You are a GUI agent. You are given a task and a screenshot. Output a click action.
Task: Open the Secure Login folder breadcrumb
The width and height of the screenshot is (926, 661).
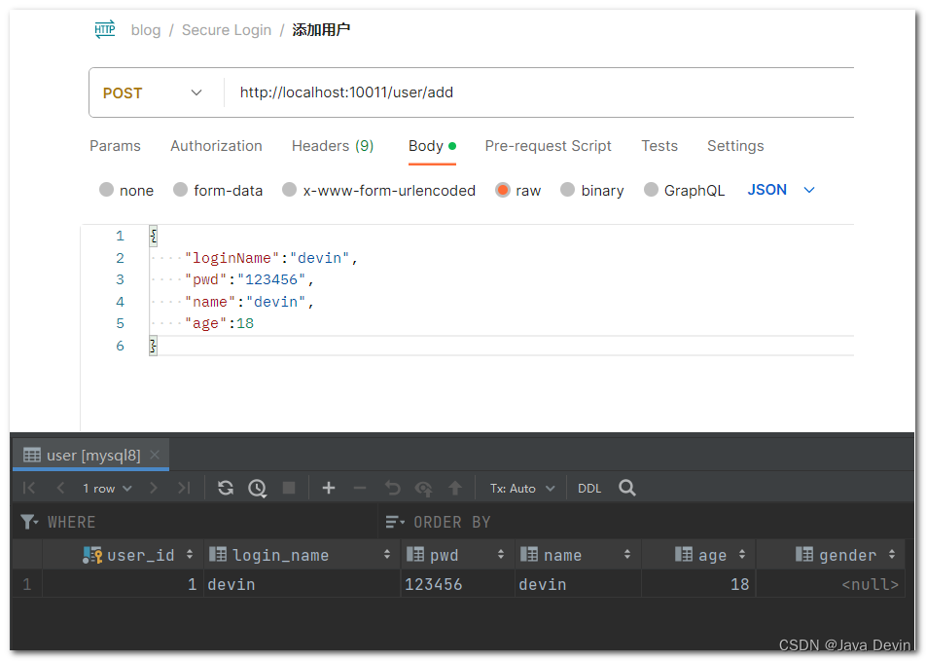227,29
